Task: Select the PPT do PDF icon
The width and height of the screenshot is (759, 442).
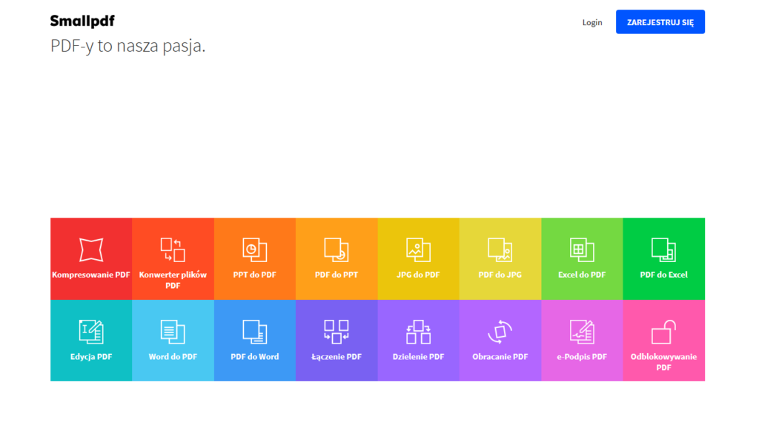Action: pyautogui.click(x=254, y=250)
